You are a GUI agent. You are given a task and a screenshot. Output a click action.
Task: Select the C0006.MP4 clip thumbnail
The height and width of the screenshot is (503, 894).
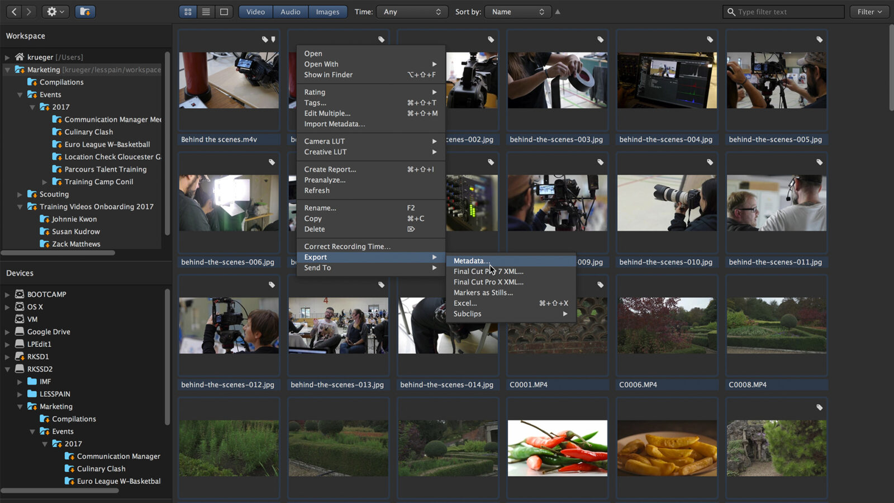[x=667, y=325]
